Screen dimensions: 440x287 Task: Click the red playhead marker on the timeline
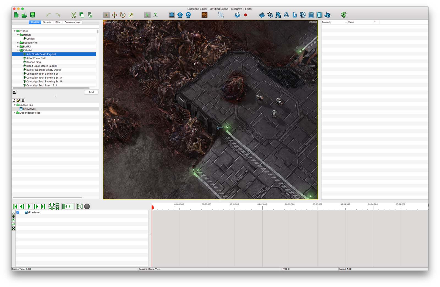pos(153,207)
